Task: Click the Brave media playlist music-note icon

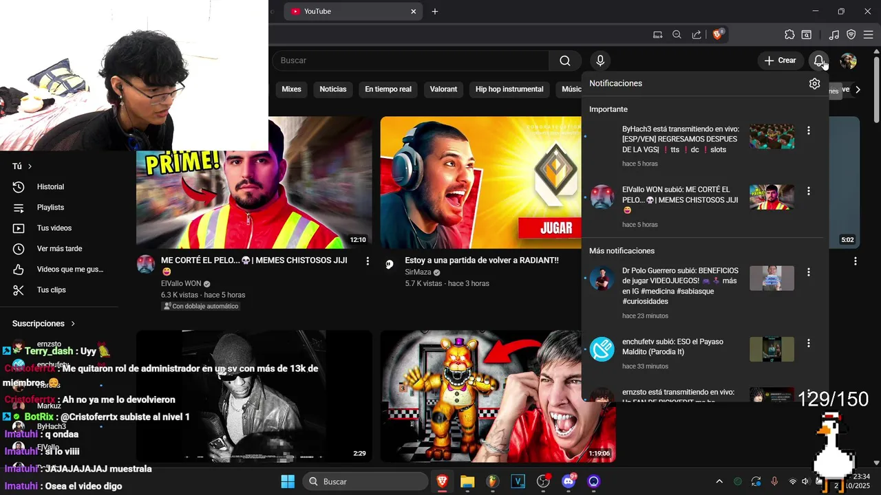Action: pos(834,34)
